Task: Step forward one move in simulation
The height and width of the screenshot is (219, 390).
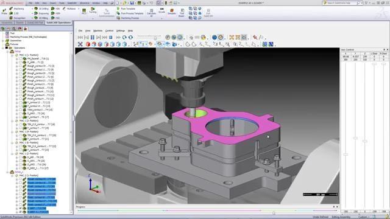Action: (99, 38)
